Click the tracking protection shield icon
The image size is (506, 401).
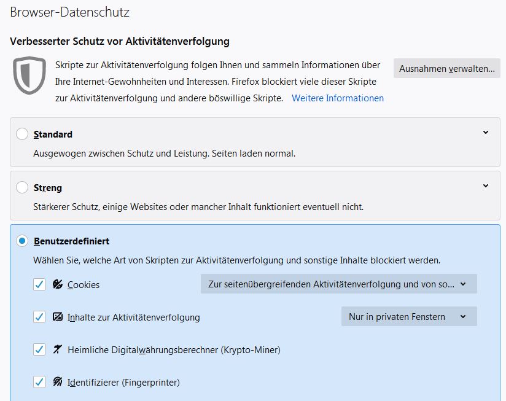29,75
